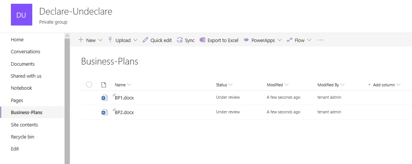This screenshot has width=412, height=164.
Task: Open the more options ellipsis in toolbar
Action: [320, 40]
